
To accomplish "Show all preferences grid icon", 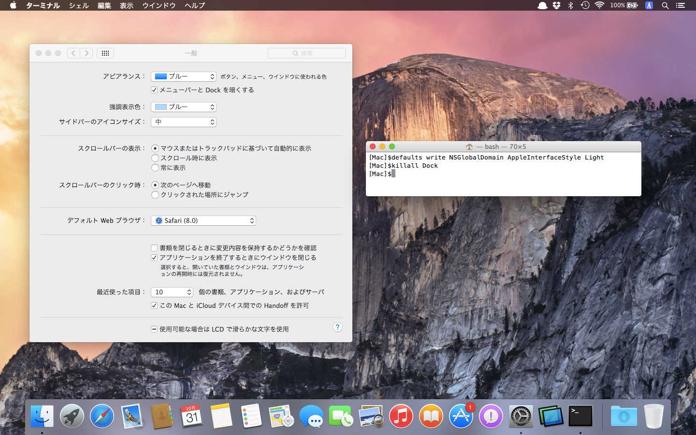I will (x=105, y=53).
